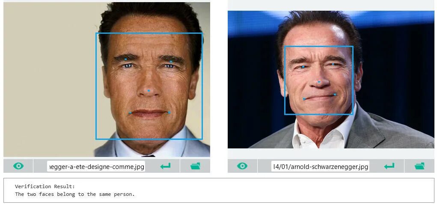This screenshot has height=204, width=437.
Task: Click the Verification Result text box
Action: (x=219, y=190)
